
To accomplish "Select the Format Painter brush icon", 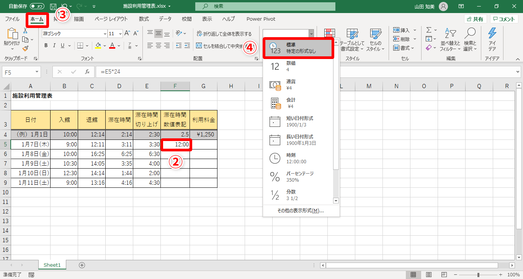I will 26,48.
